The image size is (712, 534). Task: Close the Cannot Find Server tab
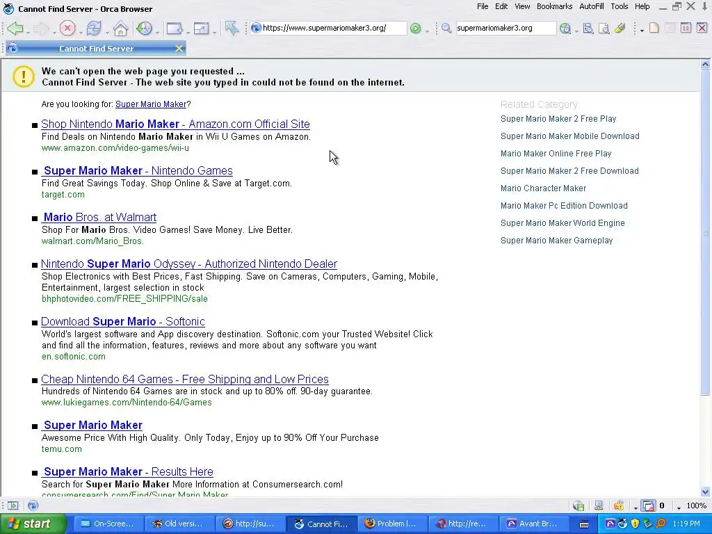pos(179,49)
